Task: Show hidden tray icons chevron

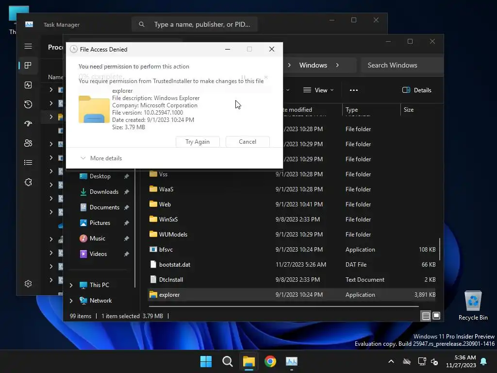Action: coord(391,361)
